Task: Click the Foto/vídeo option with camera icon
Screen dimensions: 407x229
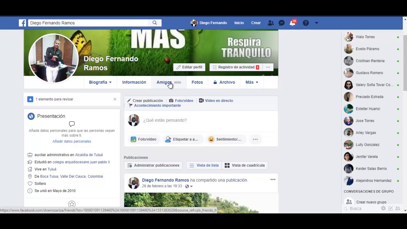Action: coord(181,101)
